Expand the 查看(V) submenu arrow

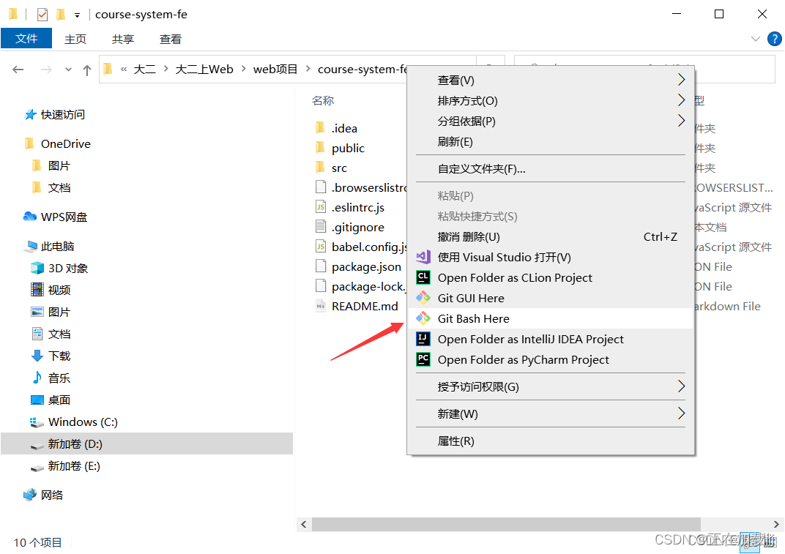tap(681, 80)
